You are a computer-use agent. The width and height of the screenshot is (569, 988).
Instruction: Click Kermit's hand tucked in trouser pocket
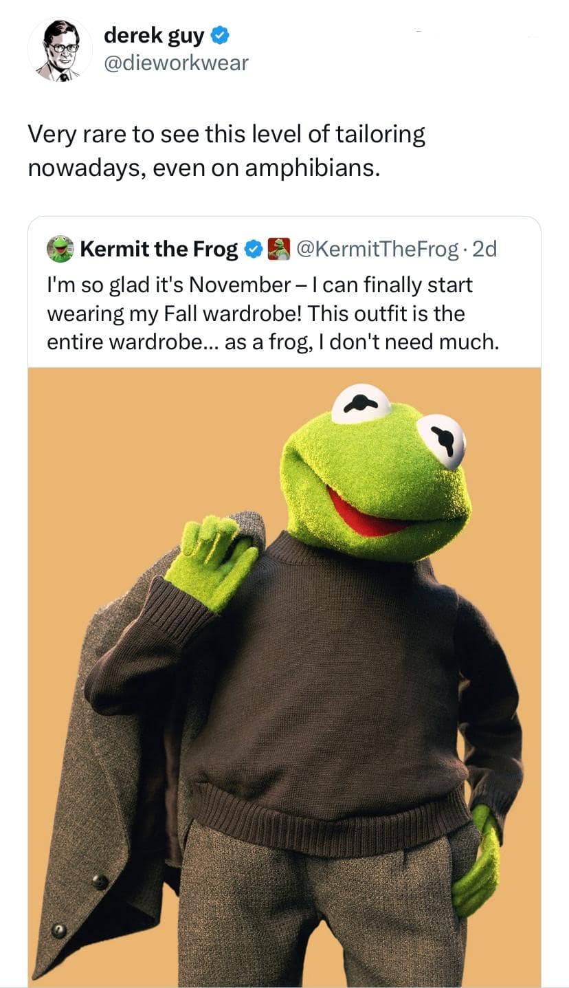[478, 866]
